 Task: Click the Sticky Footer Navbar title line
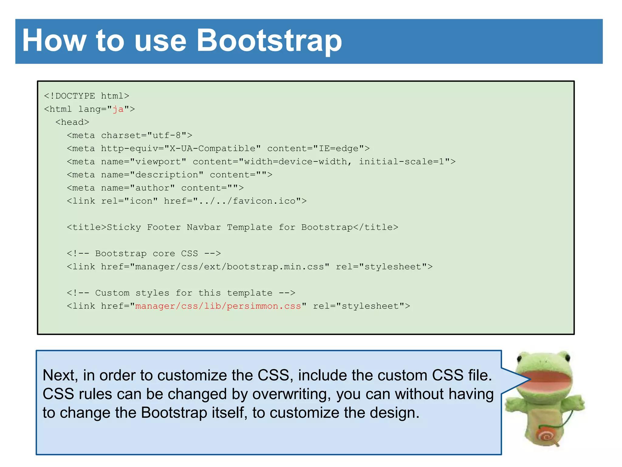click(233, 227)
